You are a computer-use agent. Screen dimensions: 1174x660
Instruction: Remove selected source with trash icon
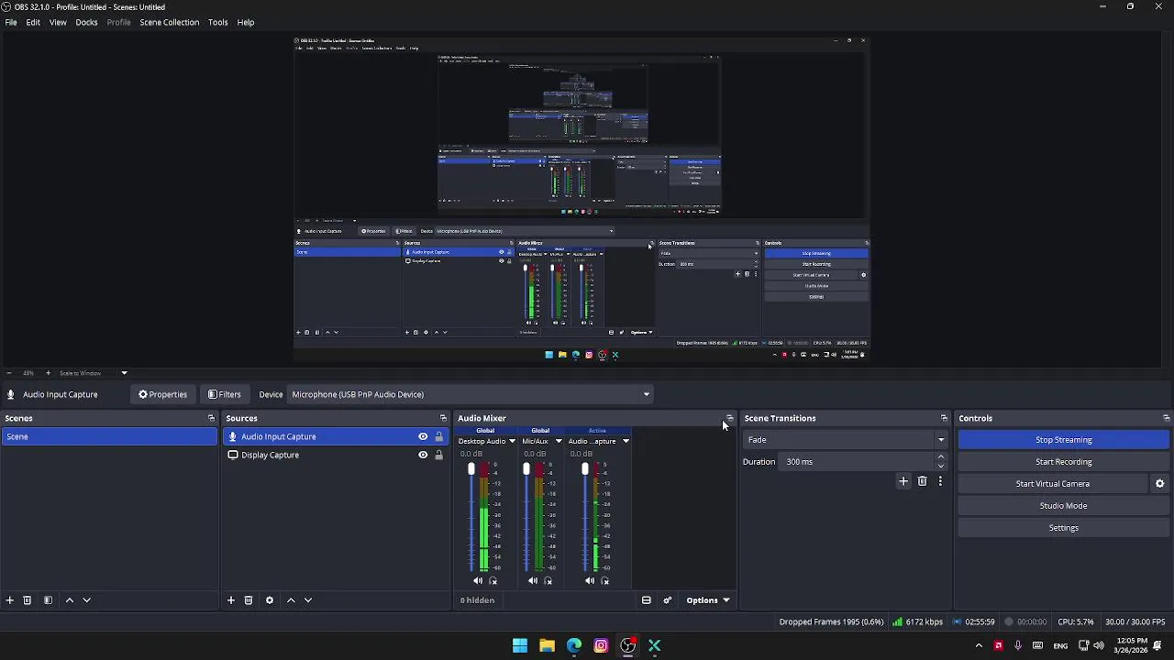248,600
